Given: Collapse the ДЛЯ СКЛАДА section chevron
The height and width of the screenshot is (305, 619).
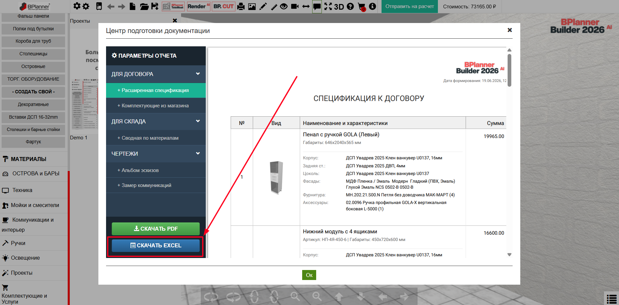Looking at the screenshot, I should click(198, 121).
